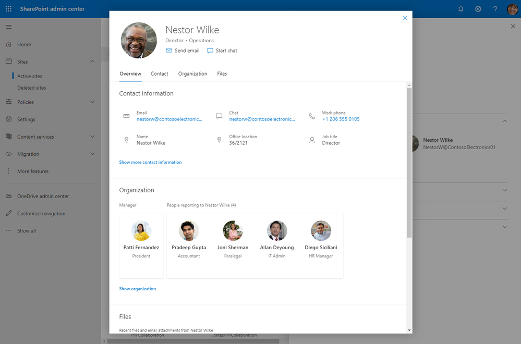Click Show organization link

(137, 289)
